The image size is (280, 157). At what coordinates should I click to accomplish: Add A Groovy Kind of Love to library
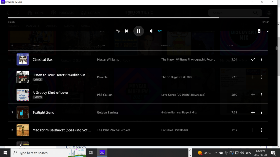pos(253,95)
